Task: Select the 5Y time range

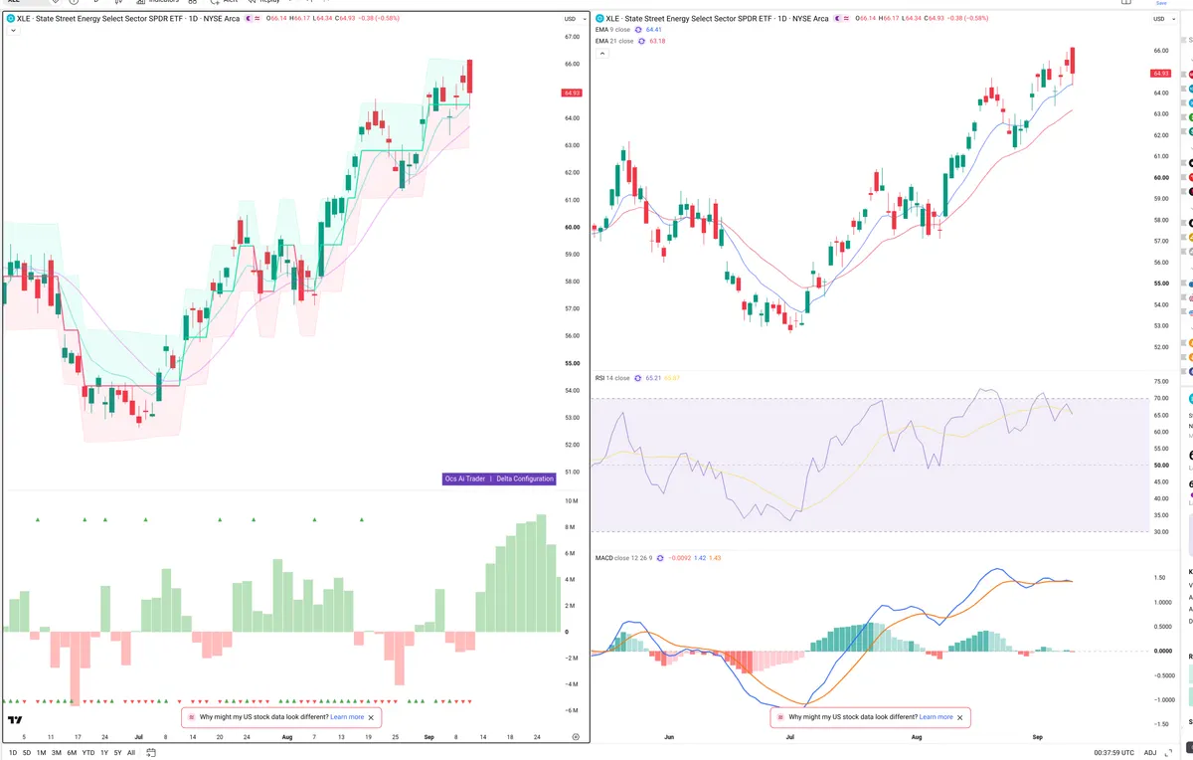Action: [x=118, y=753]
